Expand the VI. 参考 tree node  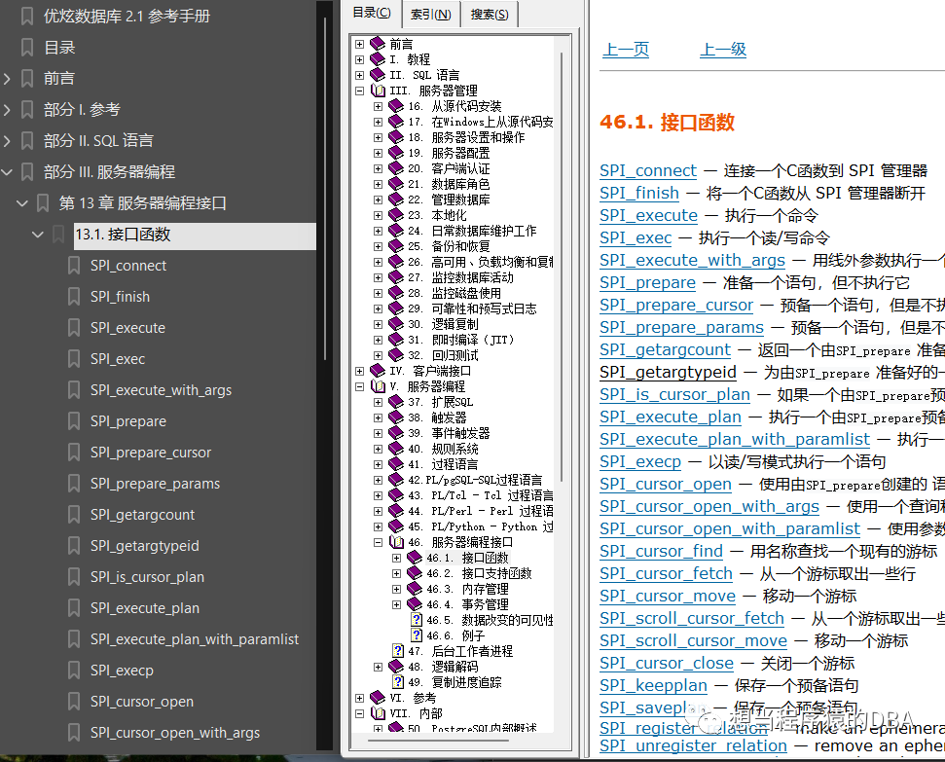(x=359, y=698)
